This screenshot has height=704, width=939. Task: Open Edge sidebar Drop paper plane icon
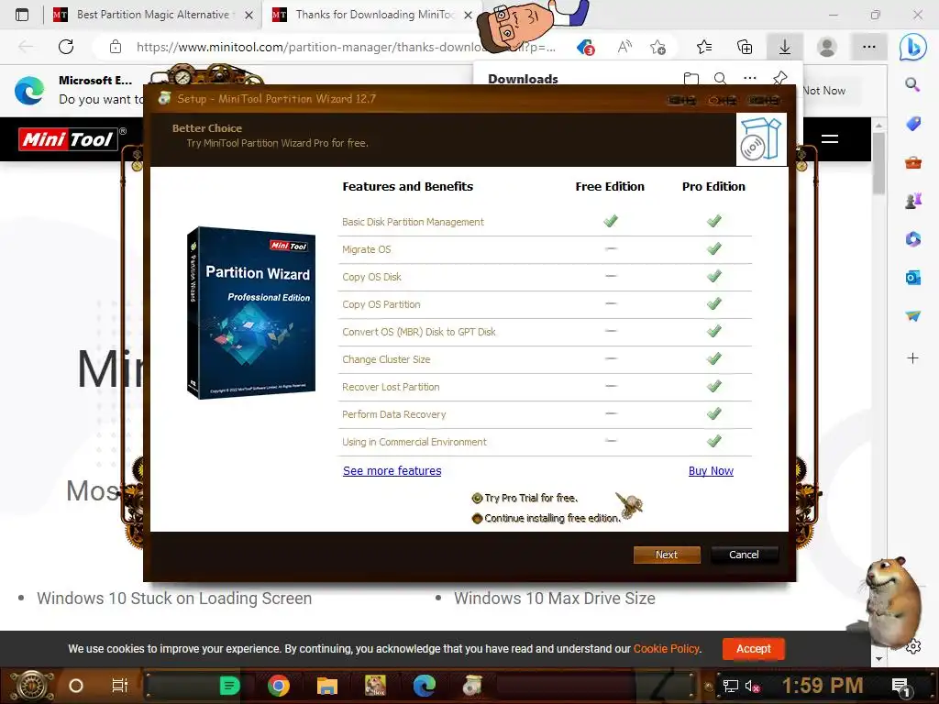click(912, 315)
